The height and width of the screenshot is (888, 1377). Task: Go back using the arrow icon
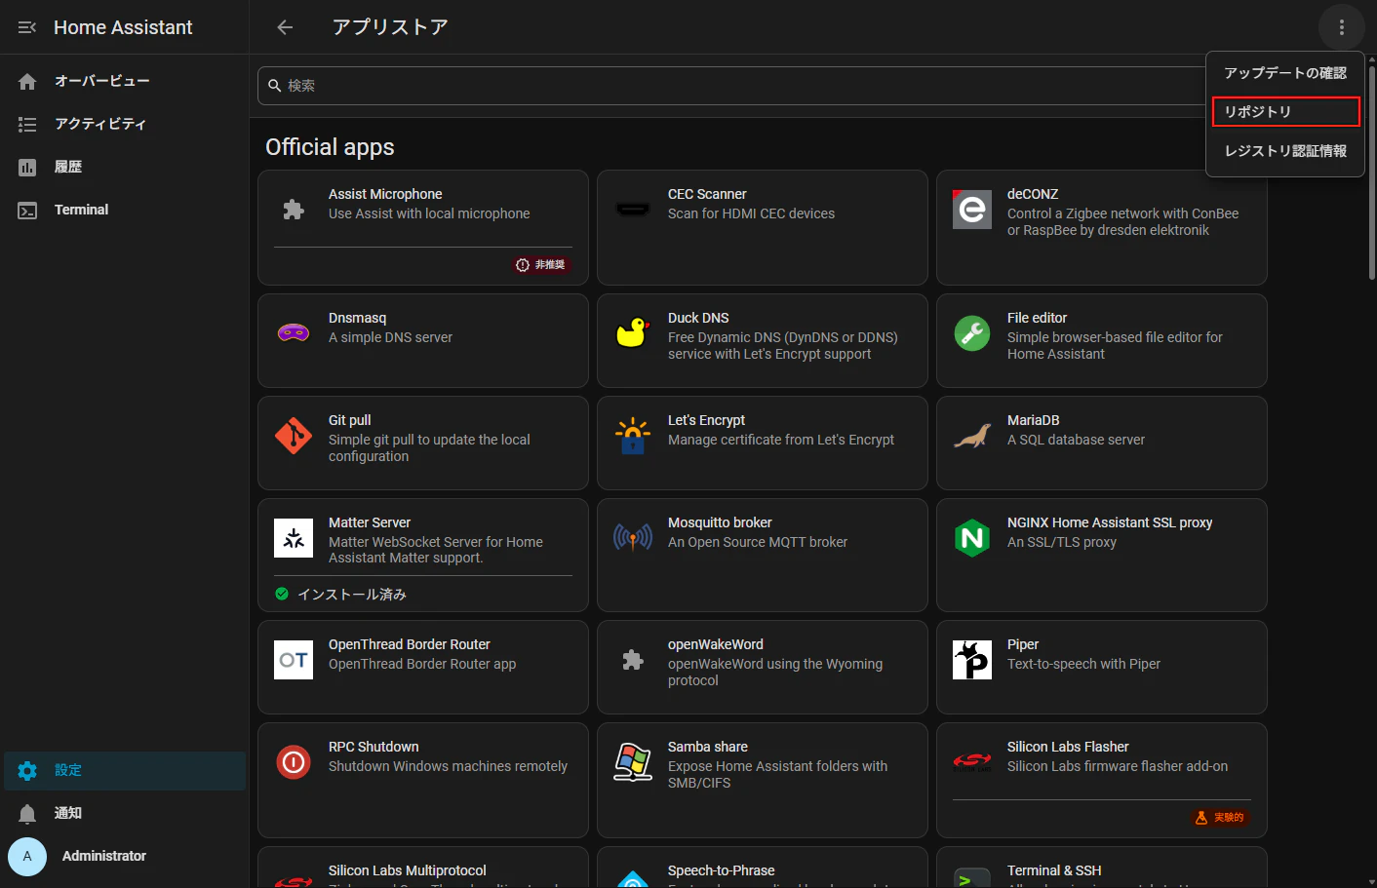(285, 27)
